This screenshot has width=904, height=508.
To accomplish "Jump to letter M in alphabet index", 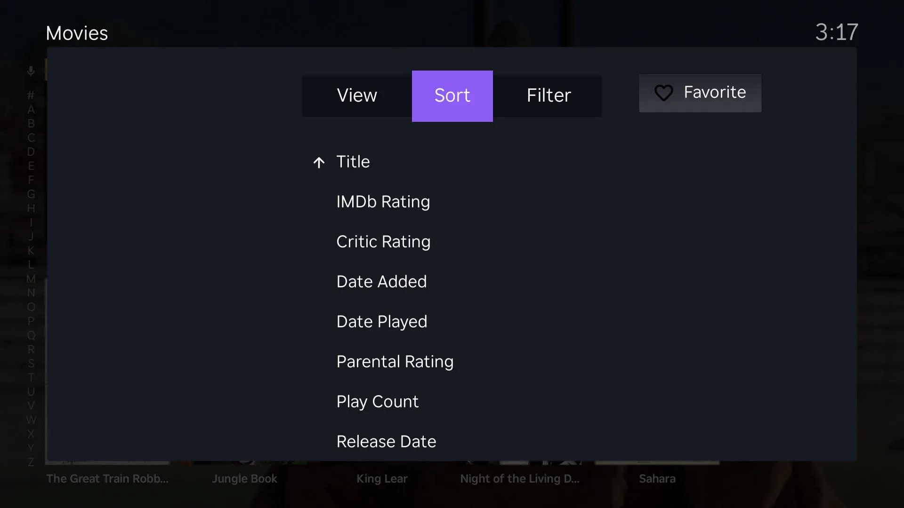I will (31, 279).
